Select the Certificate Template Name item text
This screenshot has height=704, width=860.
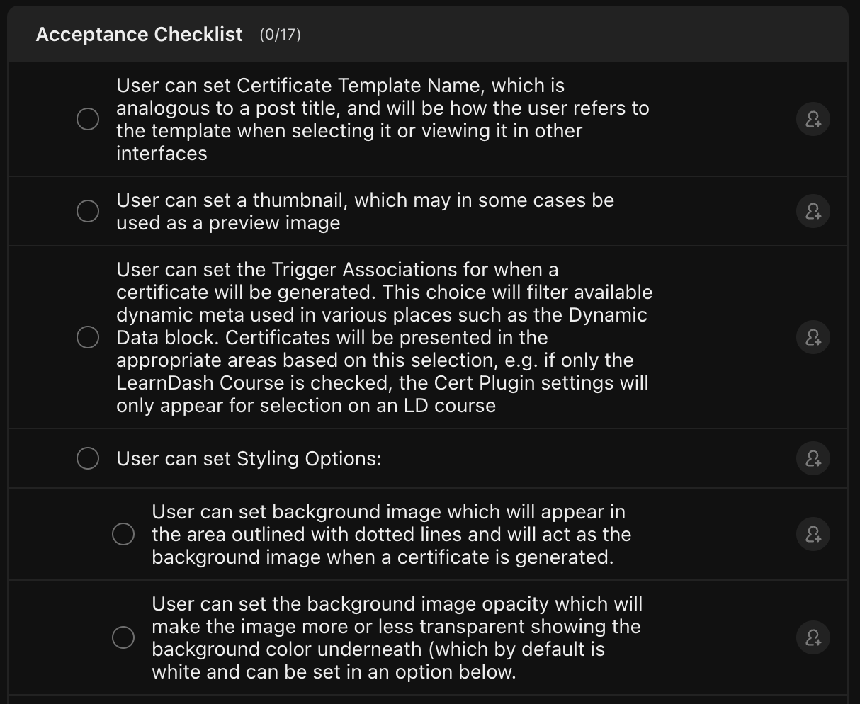[x=383, y=119]
